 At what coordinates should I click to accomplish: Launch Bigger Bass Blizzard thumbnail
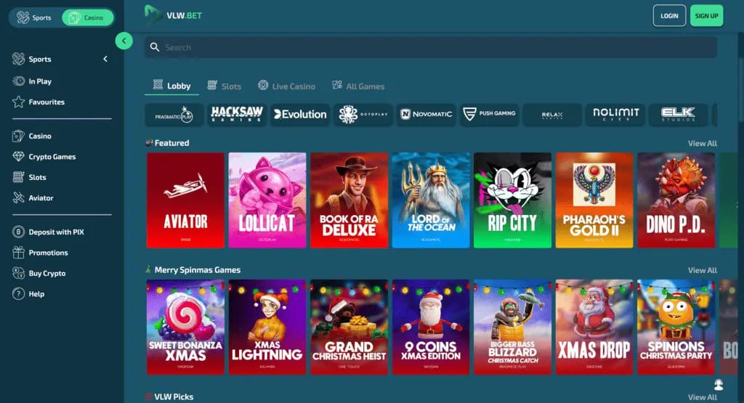pyautogui.click(x=512, y=327)
